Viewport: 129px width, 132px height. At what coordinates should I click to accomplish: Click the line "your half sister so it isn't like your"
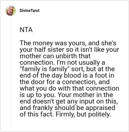(69, 49)
